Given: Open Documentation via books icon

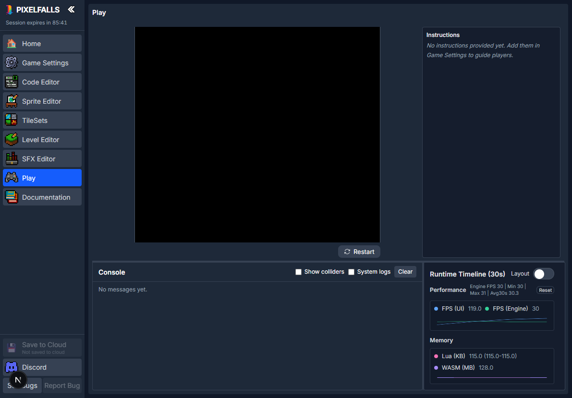Looking at the screenshot, I should click(12, 197).
